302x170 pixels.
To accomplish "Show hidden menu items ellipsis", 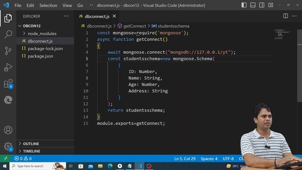I will point(91,5).
